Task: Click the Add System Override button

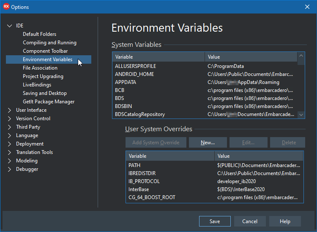Action: [156, 143]
